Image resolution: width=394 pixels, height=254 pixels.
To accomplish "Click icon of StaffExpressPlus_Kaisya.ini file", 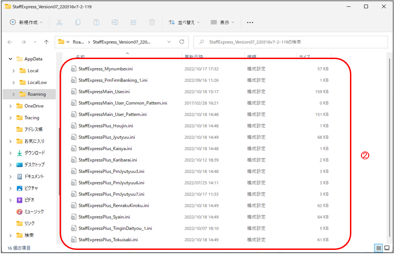I will coord(73,148).
